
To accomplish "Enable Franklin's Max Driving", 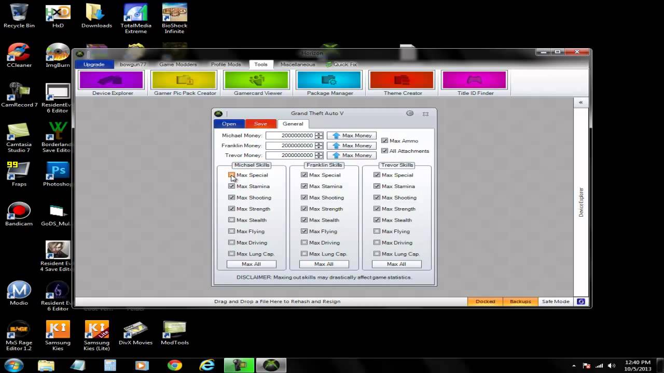I will pos(304,243).
